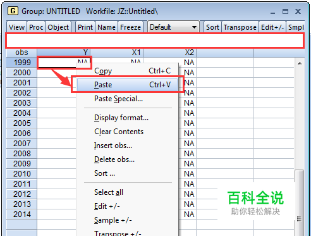Click into the cell edit field
311x236 pixels.
coord(155,40)
